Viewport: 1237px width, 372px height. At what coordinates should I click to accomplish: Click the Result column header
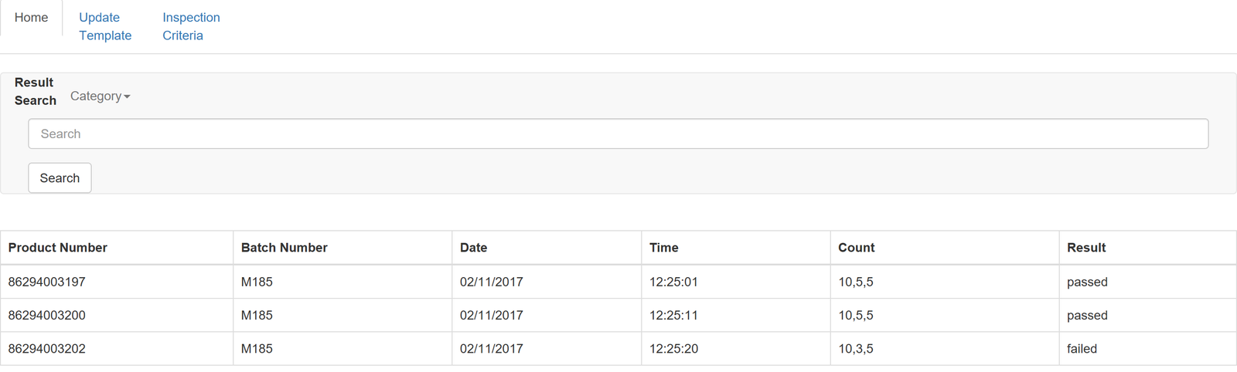pos(1086,248)
